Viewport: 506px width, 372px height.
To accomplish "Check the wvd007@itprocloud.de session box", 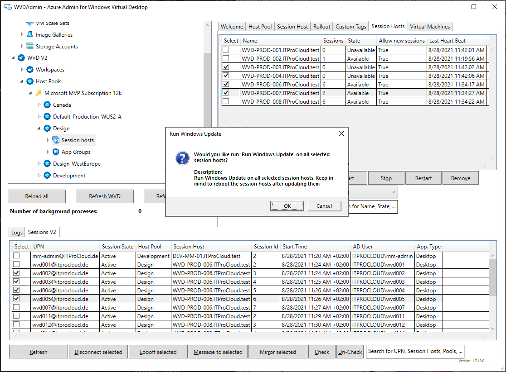I will coord(16,307).
